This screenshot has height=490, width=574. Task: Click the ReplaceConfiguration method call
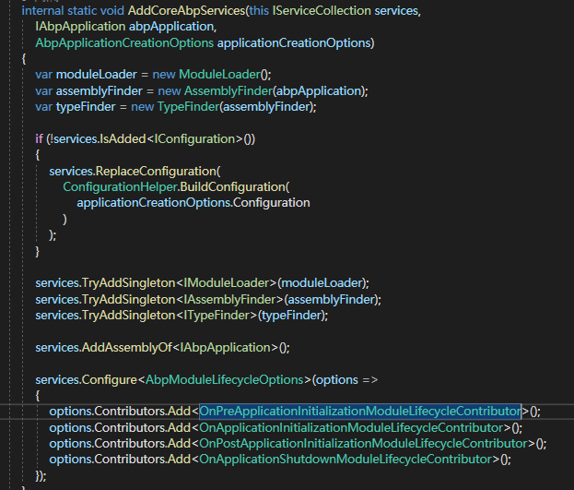156,171
